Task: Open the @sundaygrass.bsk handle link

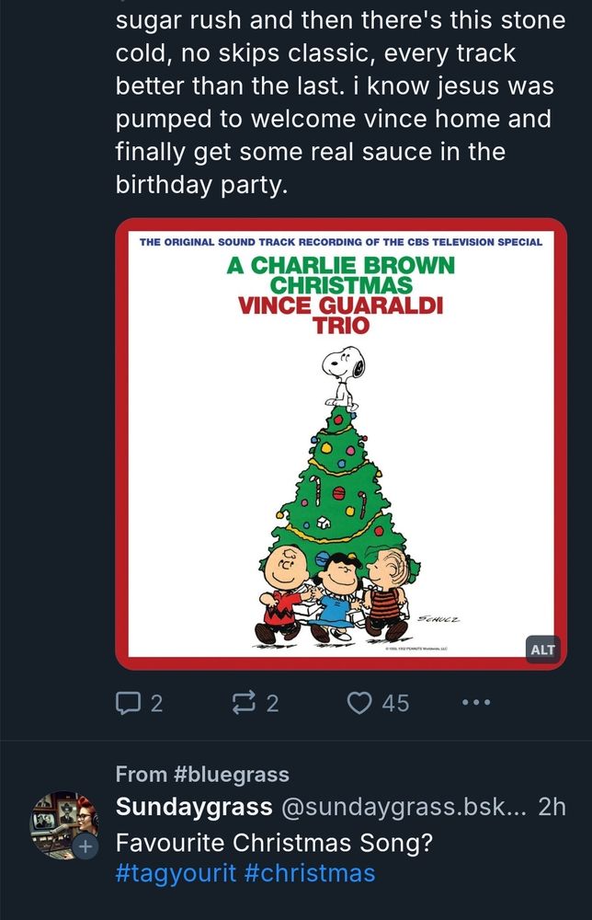Action: point(403,808)
